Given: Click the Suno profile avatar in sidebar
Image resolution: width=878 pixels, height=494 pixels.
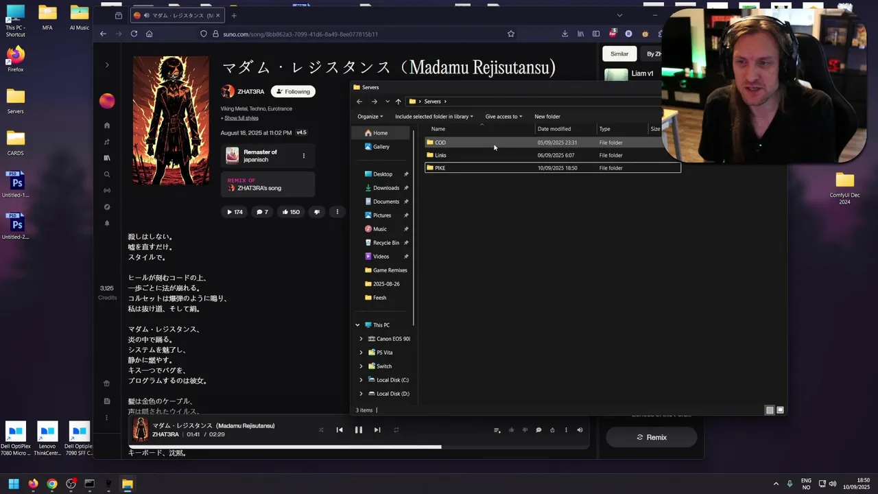Looking at the screenshot, I should point(107,101).
